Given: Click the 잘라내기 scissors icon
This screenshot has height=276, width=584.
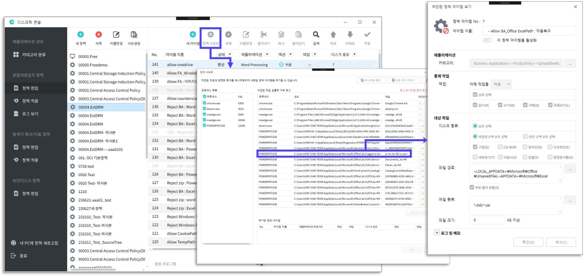Looking at the screenshot, I should (x=264, y=34).
